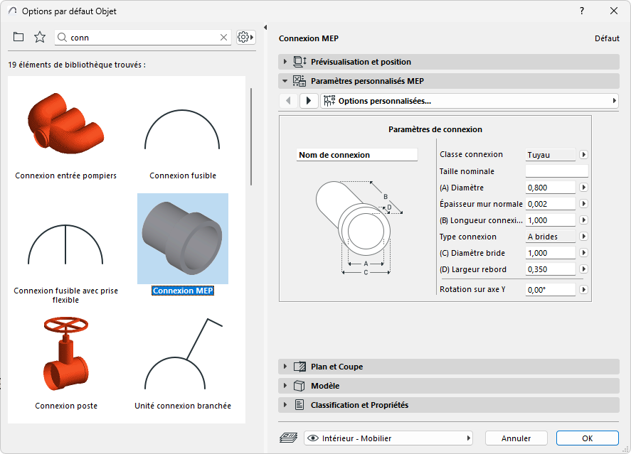Click the Défaut label at top right
The width and height of the screenshot is (631, 454).
click(606, 38)
